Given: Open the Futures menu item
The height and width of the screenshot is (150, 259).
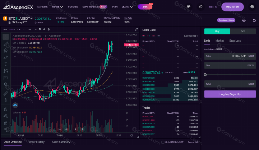Looking at the screenshot, I should click(x=73, y=7).
